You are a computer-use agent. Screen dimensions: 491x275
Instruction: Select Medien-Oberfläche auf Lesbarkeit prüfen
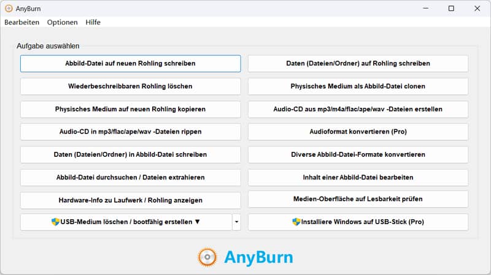[358, 199]
